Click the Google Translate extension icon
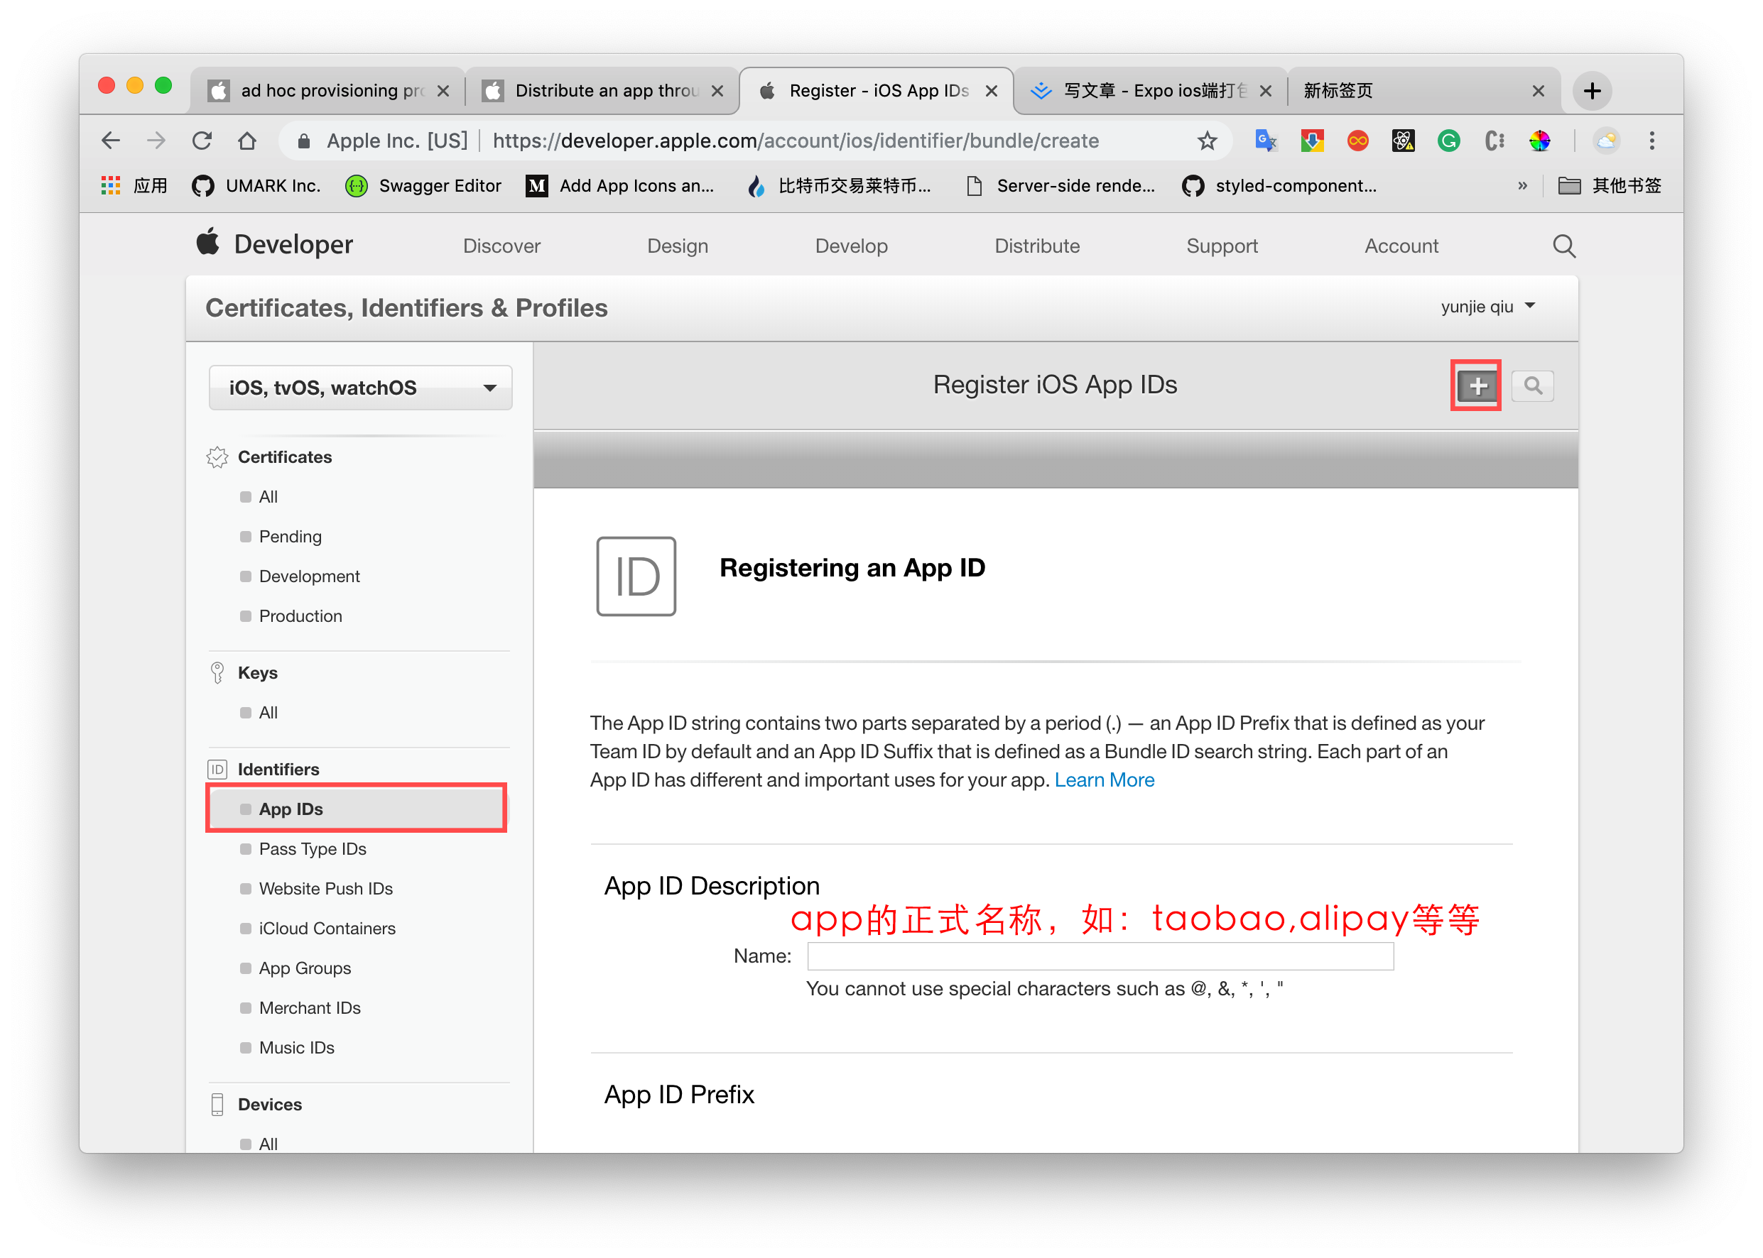This screenshot has height=1258, width=1763. [1266, 141]
